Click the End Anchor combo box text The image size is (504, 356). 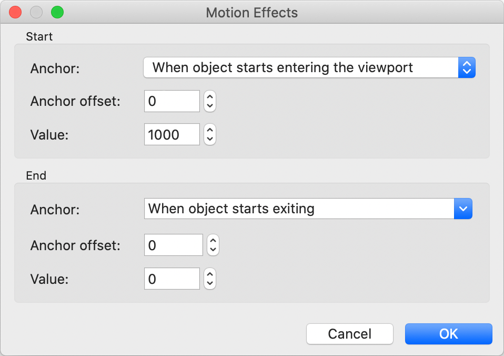[x=298, y=209]
